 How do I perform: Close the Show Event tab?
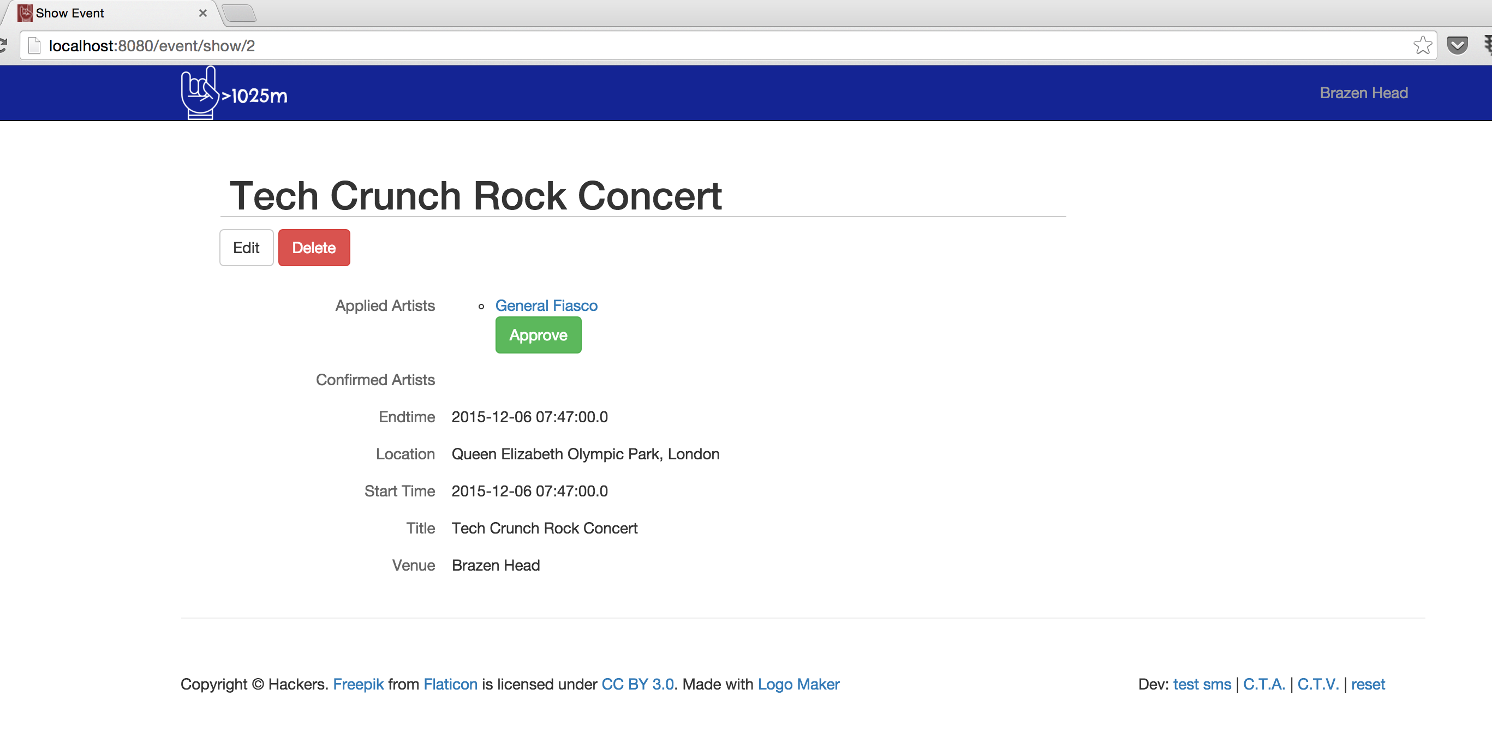pos(202,13)
